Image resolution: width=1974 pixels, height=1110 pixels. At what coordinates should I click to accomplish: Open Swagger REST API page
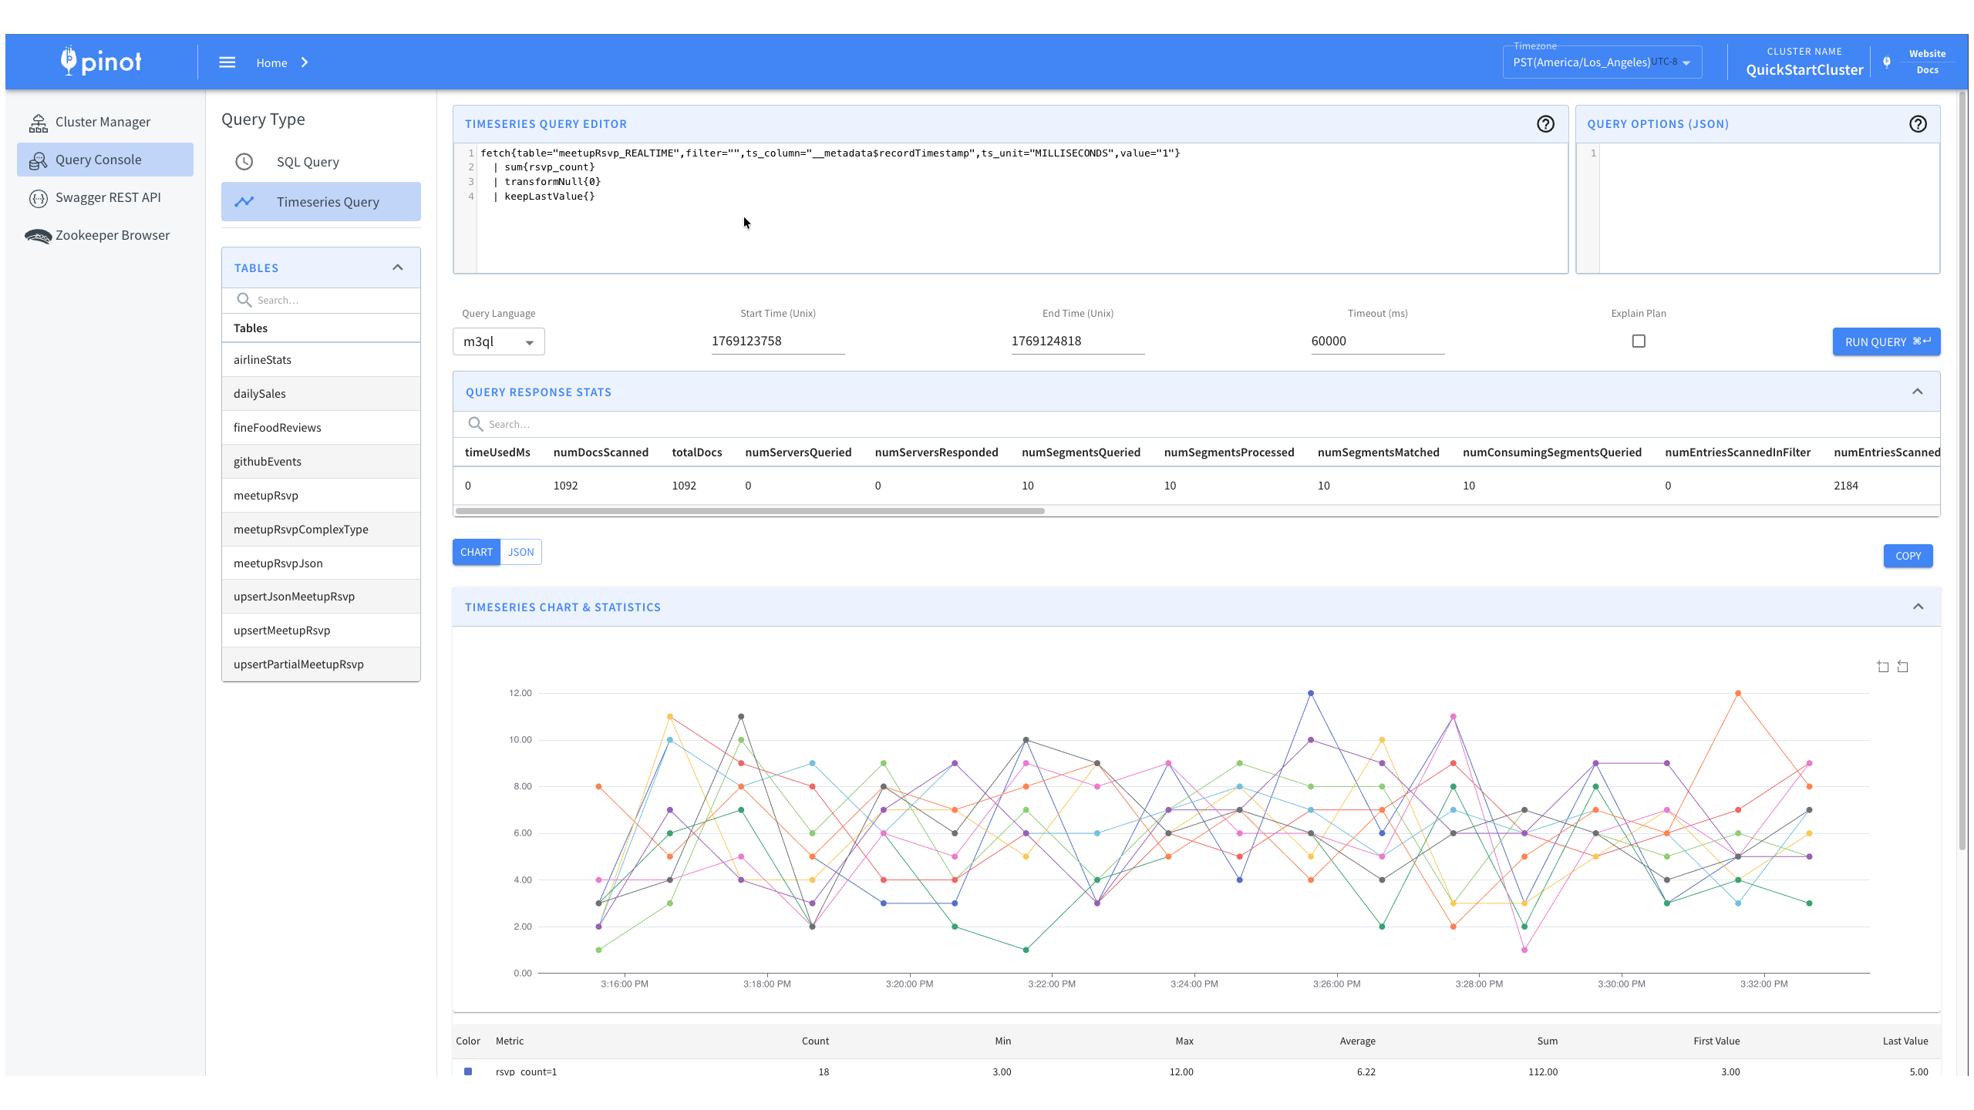click(x=108, y=197)
